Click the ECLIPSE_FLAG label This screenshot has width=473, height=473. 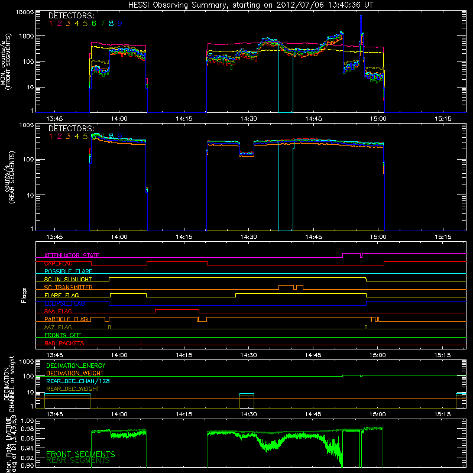(64, 303)
